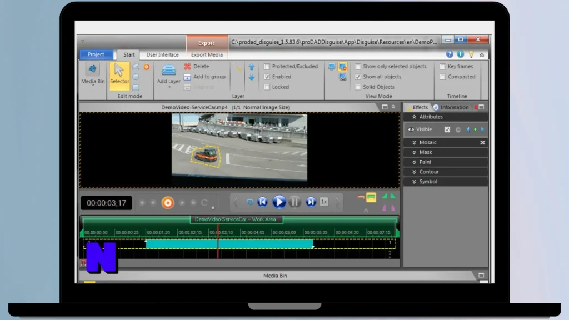
Task: Pick the rectangle shape edit tool
Action: (136, 87)
